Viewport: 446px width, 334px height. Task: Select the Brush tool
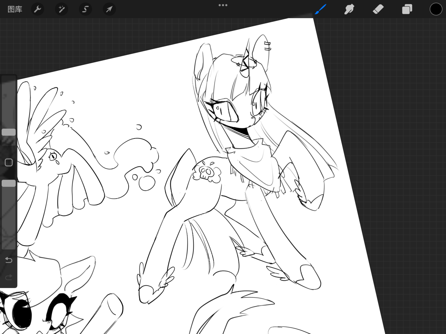321,9
